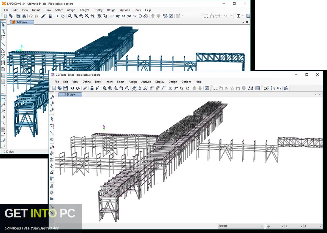The image size is (327, 233).
Task: Click draw frame line tool in SAP2000 sidebar
Action: coord(3,44)
